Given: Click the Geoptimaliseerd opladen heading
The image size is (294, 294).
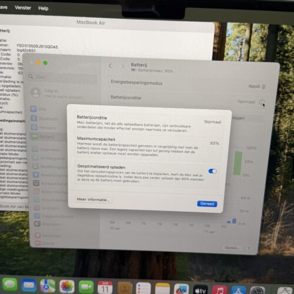Looking at the screenshot, I should 101,166.
